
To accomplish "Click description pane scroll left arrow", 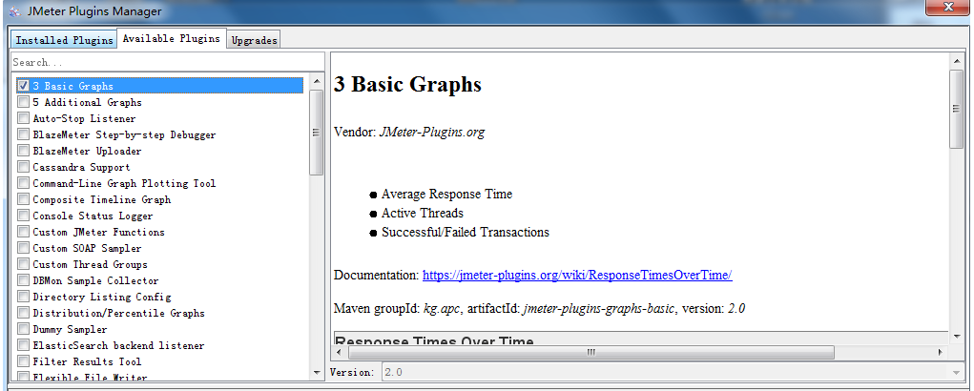I will pos(340,352).
